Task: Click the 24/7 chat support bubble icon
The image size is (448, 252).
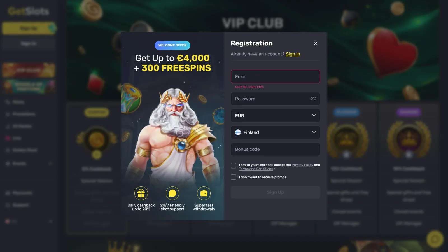Action: tap(172, 193)
